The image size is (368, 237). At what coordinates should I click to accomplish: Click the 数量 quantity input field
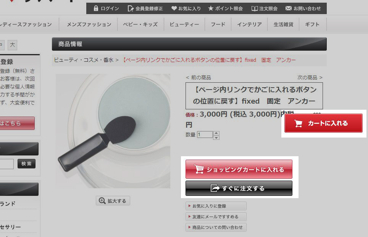[x=205, y=135]
